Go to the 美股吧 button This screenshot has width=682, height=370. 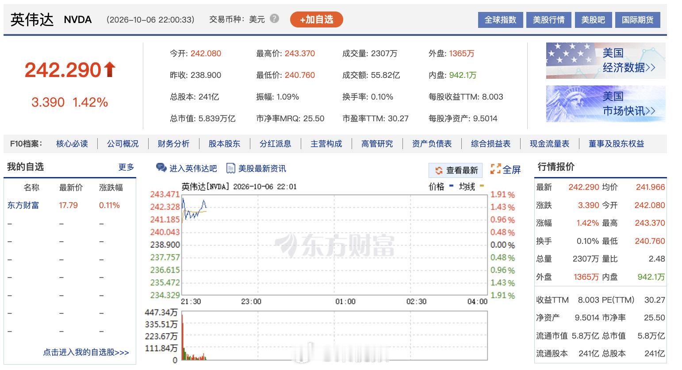(x=593, y=20)
